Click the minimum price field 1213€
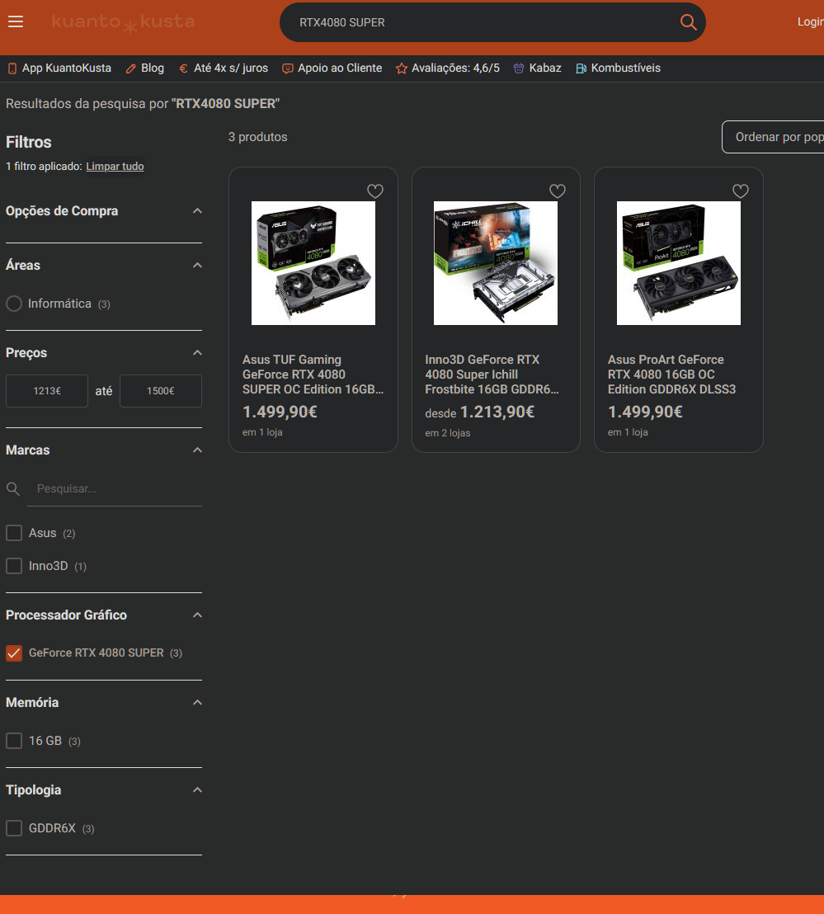Image resolution: width=824 pixels, height=914 pixels. tap(47, 391)
